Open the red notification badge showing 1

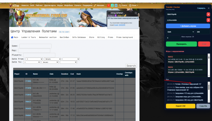[x=108, y=6]
